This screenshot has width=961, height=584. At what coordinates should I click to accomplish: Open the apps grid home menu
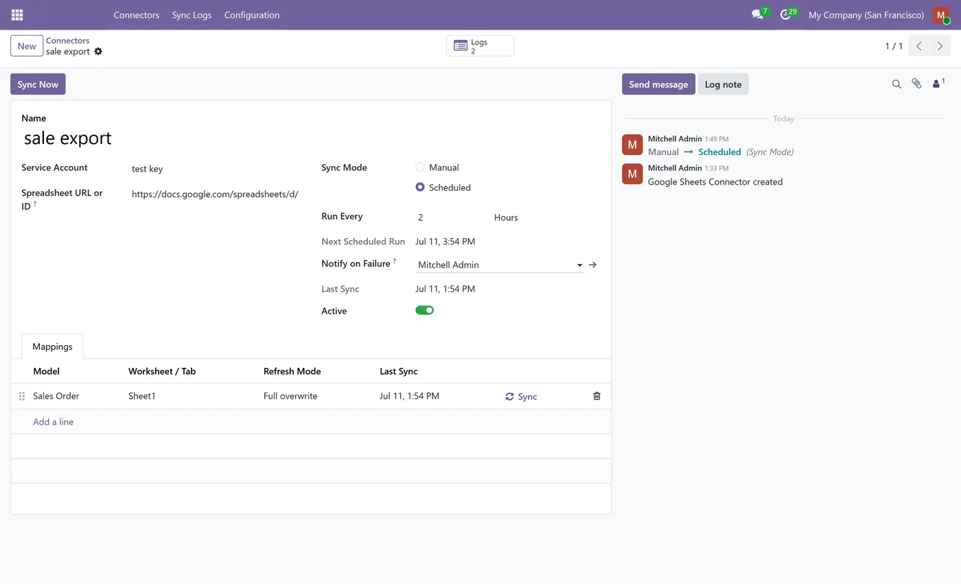(17, 14)
